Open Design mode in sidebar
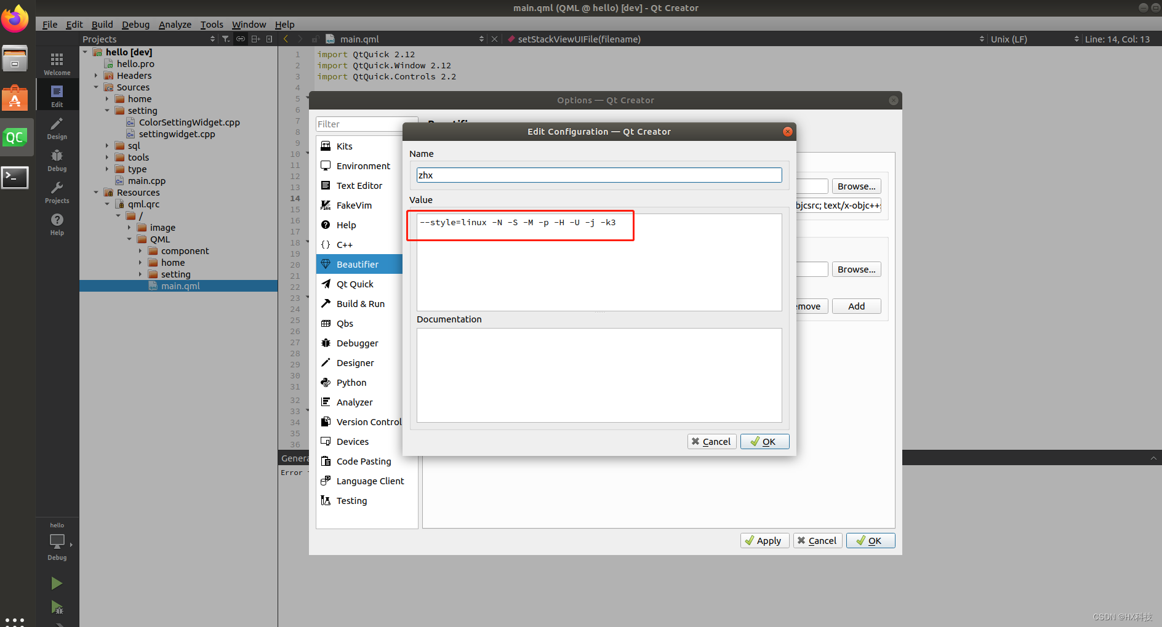Image resolution: width=1162 pixels, height=627 pixels. tap(57, 128)
